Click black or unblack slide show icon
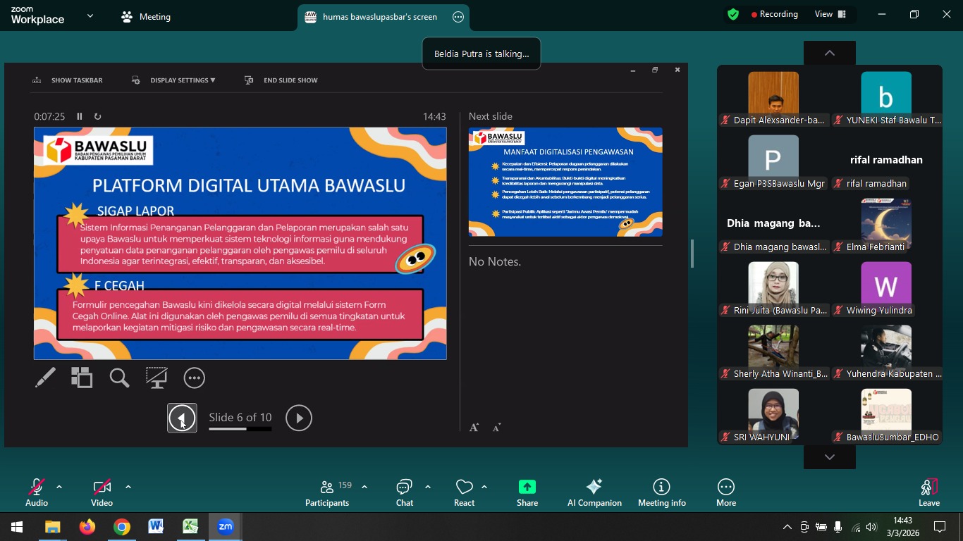The height and width of the screenshot is (541, 963). pyautogui.click(x=157, y=378)
